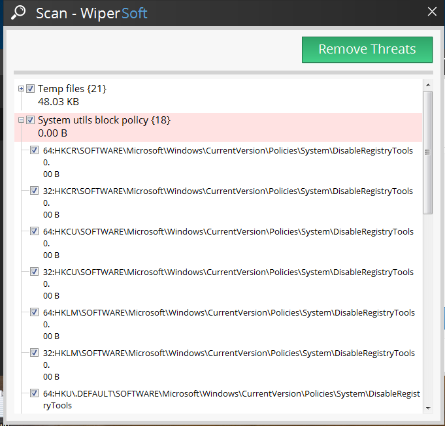Uncheck the 64:HKCU DisableRegistryTools entry checkbox
The width and height of the screenshot is (445, 426).
[x=35, y=231]
